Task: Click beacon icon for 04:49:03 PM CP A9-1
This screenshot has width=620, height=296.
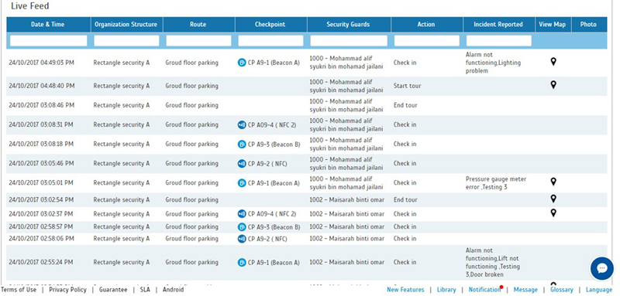Action: [242, 63]
